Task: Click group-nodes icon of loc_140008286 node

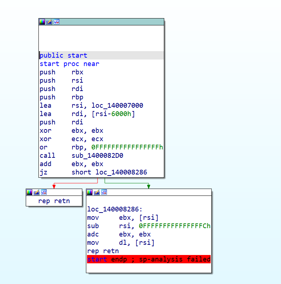Action: click(x=104, y=192)
